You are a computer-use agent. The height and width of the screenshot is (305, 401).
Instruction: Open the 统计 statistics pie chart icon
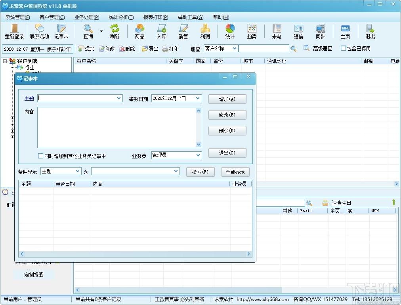[x=230, y=31]
